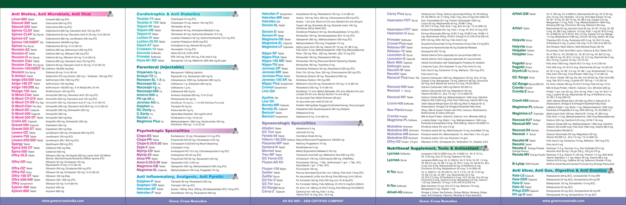
Task: Click the 'Cronet-Plus' tablet product name
Action: point(397,43)
